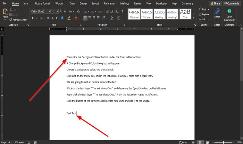The image size is (243, 144).
Task: Toggle bold formatting
Action: point(32,18)
